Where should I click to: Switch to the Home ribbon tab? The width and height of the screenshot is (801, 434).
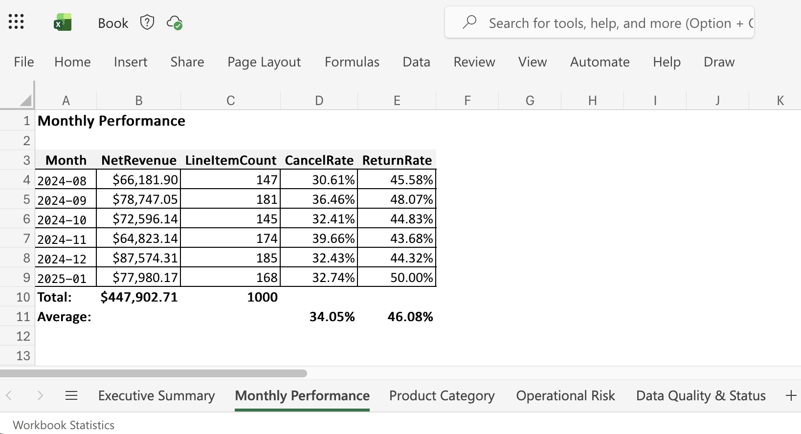[73, 62]
